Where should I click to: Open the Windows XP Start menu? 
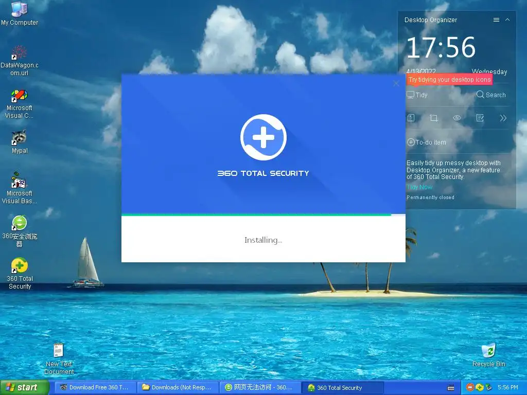(25, 388)
